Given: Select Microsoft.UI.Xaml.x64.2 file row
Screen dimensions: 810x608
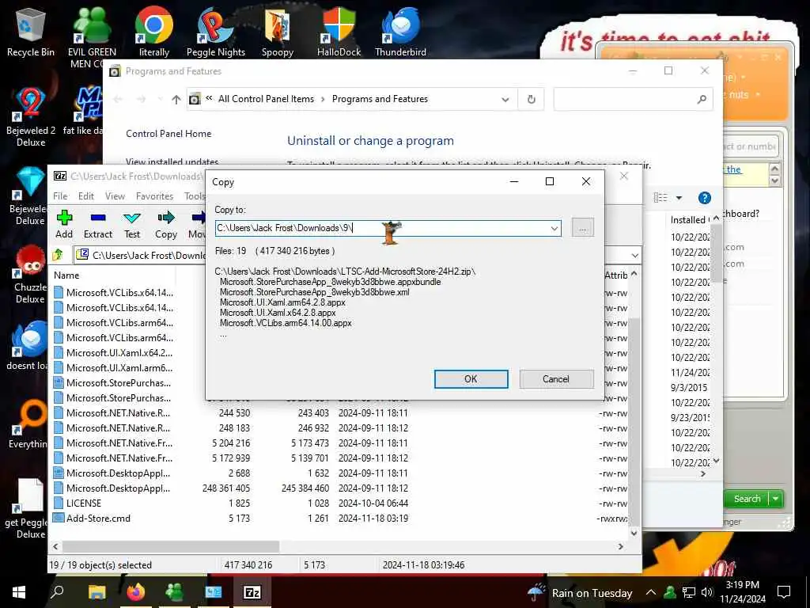Looking at the screenshot, I should coord(119,352).
